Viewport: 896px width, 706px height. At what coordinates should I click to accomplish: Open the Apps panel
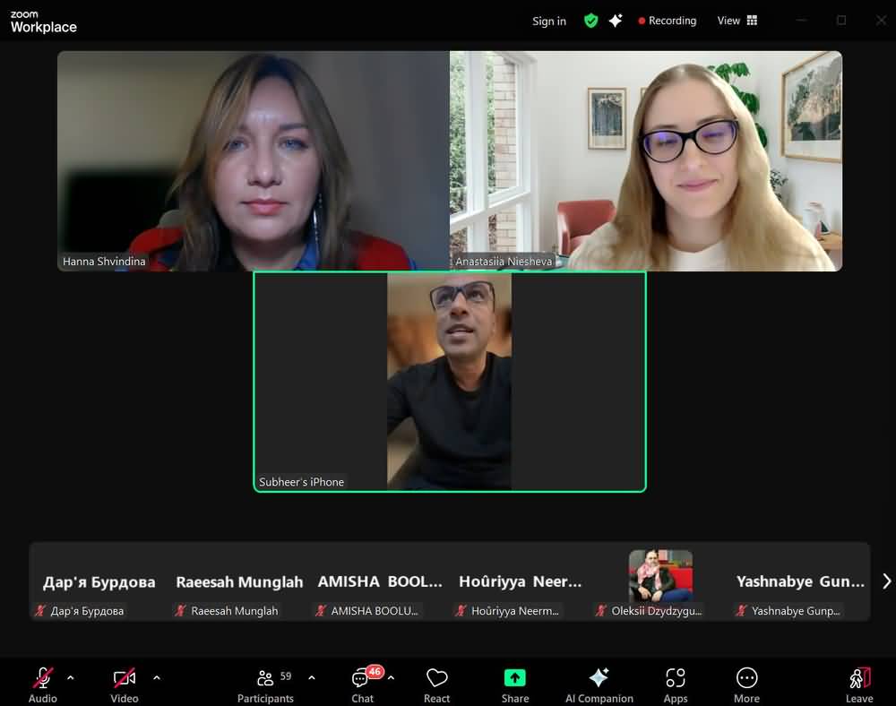676,685
